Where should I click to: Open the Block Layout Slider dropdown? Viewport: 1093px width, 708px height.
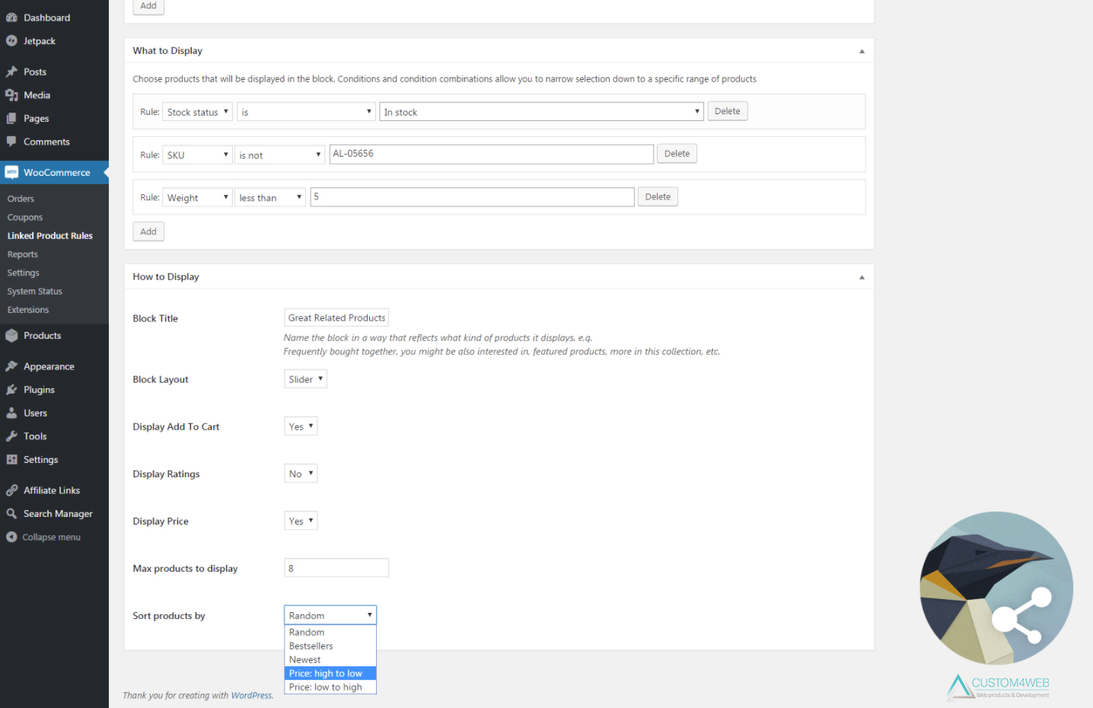pyautogui.click(x=305, y=379)
